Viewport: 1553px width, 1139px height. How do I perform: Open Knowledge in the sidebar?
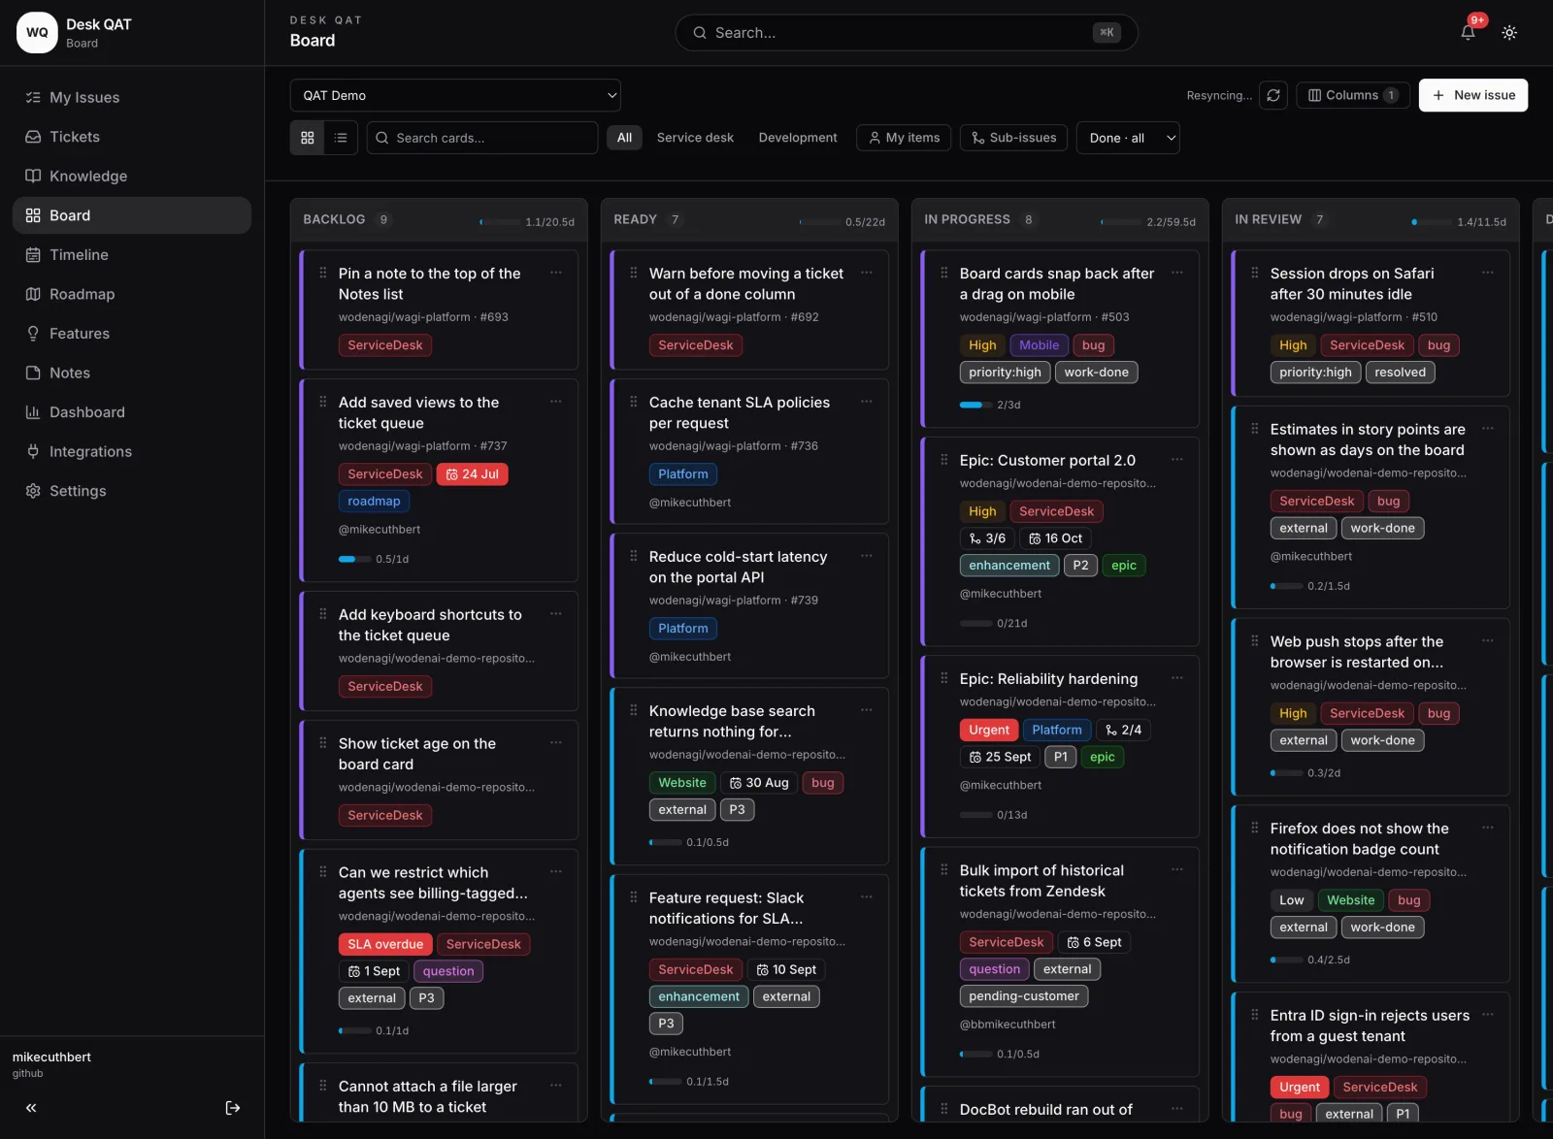point(132,176)
